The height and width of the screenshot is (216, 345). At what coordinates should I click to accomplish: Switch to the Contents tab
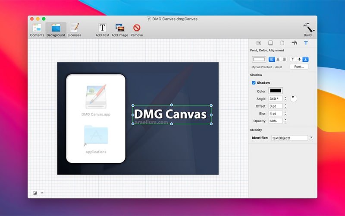point(37,29)
